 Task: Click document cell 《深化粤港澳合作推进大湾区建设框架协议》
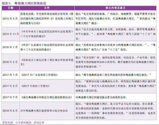47,98
